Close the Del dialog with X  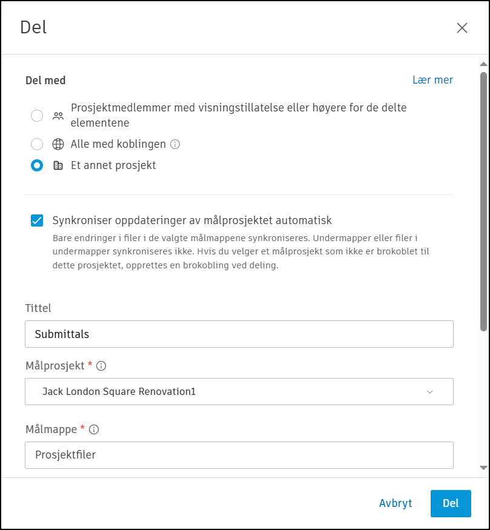pos(462,28)
